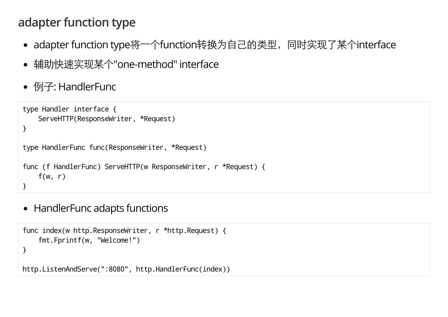This screenshot has height=317, width=448.
Task: Click the "f(w, r)" call in the code
Action: coord(52,177)
